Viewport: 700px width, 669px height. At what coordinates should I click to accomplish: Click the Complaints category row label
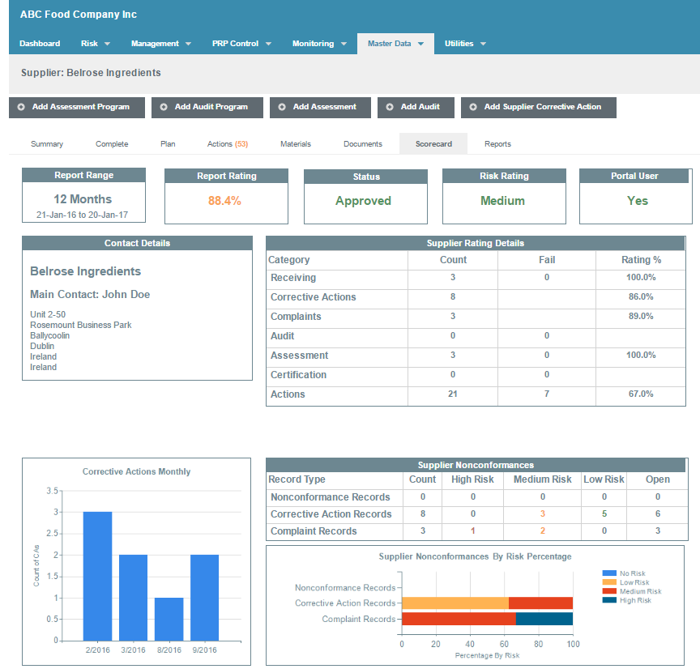click(296, 317)
